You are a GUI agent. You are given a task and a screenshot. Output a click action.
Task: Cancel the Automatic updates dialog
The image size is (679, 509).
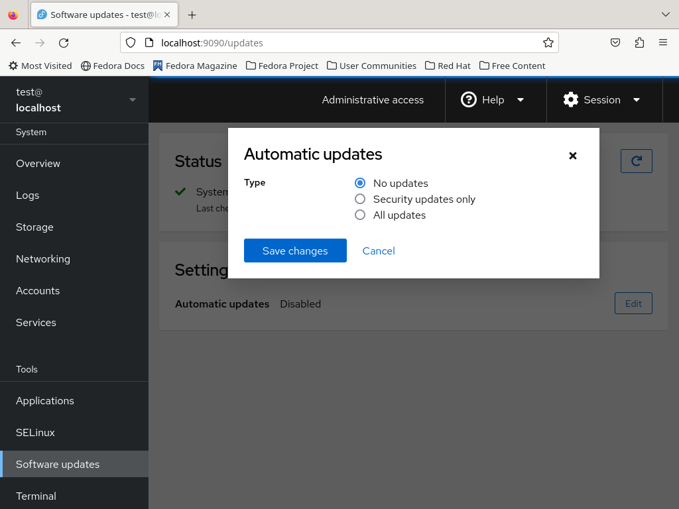379,251
